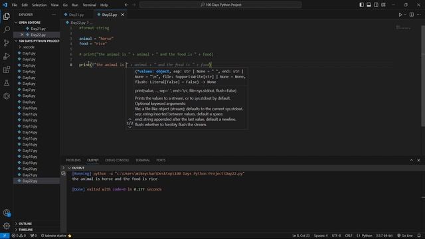Open Day10.py in the explorer

point(29,108)
